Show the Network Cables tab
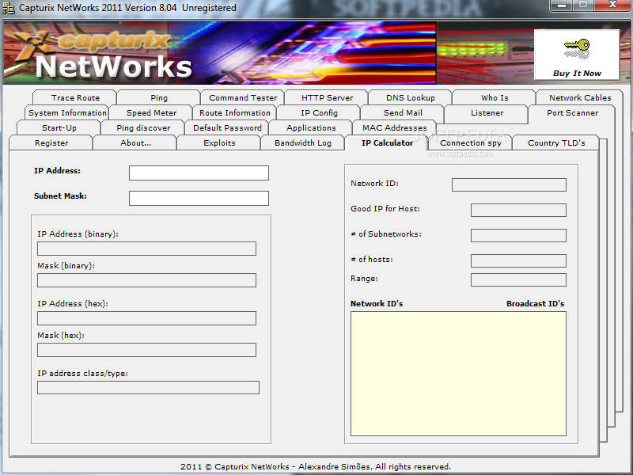 click(580, 97)
